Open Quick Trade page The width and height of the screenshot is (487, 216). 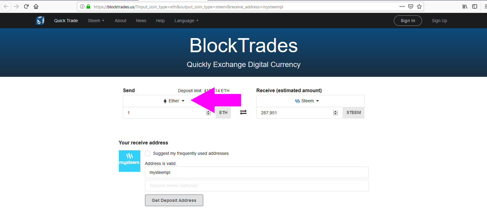point(66,21)
